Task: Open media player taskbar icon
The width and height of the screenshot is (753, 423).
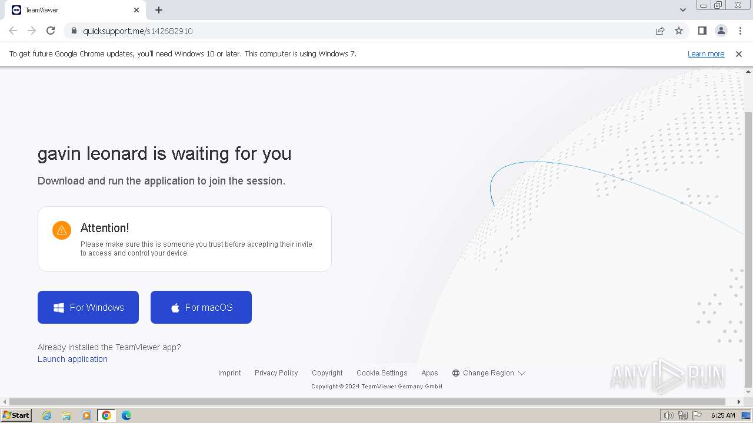Action: 86,415
